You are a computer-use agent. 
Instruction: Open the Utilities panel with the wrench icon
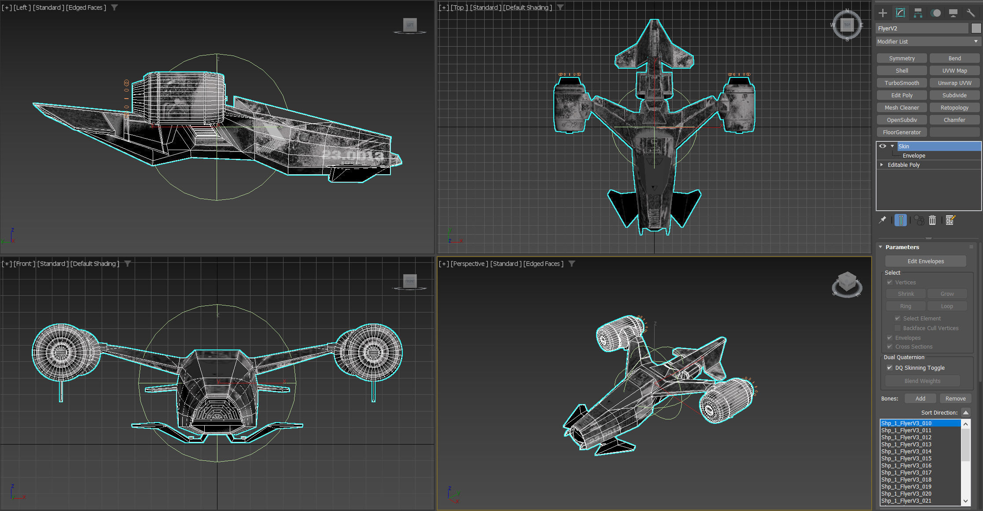click(971, 13)
